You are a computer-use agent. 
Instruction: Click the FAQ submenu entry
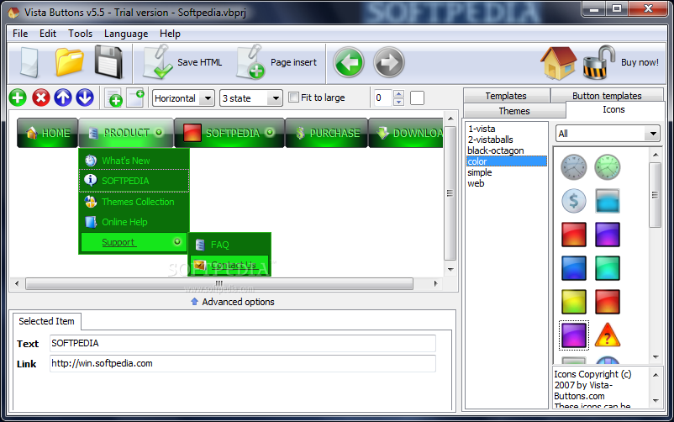tap(229, 245)
